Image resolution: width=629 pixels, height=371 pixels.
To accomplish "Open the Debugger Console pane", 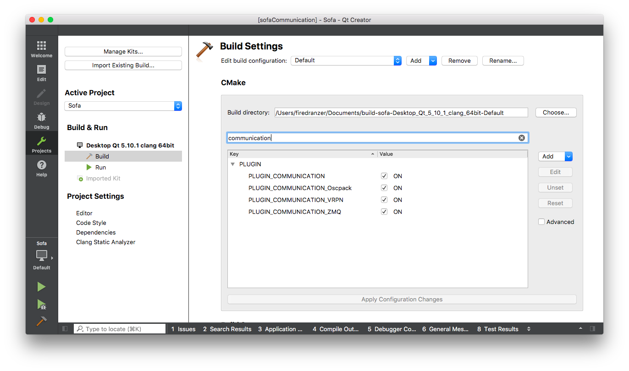I will pos(392,329).
